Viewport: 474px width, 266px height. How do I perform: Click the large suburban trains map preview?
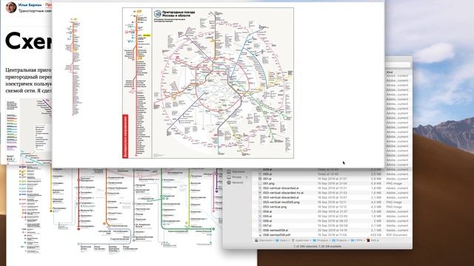click(x=208, y=83)
